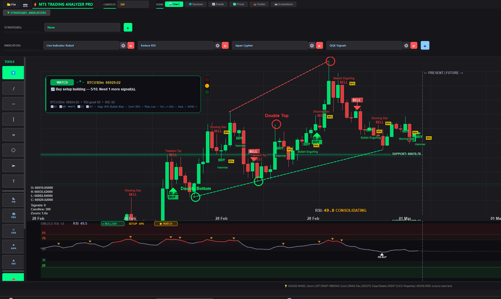The width and height of the screenshot is (501, 299).
Task: Open the File menu
Action: [x=11, y=4]
